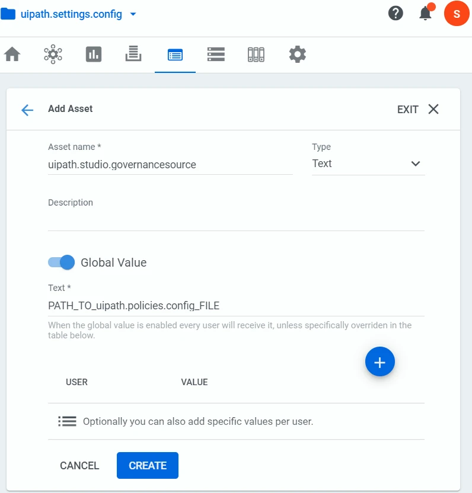The image size is (472, 493).
Task: Click the Text value input field
Action: 236,306
